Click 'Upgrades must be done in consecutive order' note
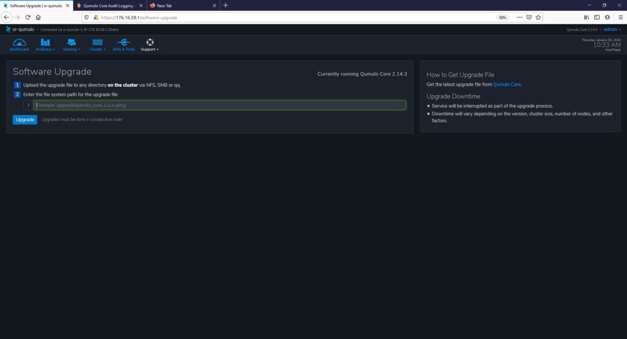The width and height of the screenshot is (627, 339). click(x=82, y=120)
